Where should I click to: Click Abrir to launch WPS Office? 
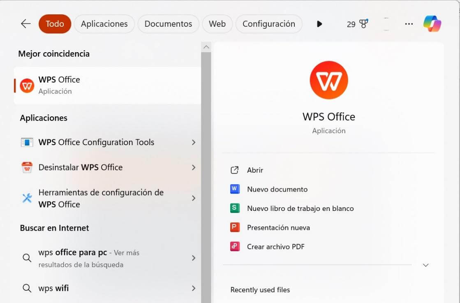coord(254,170)
